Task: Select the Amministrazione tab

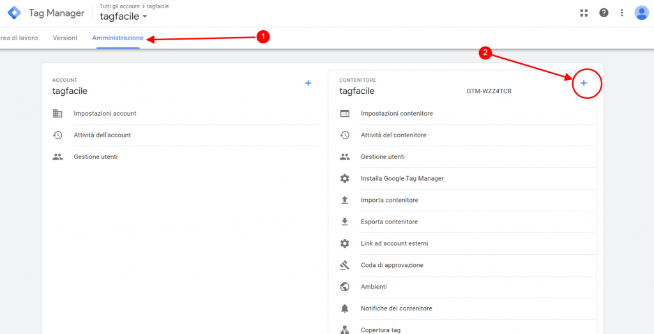Action: (x=118, y=38)
